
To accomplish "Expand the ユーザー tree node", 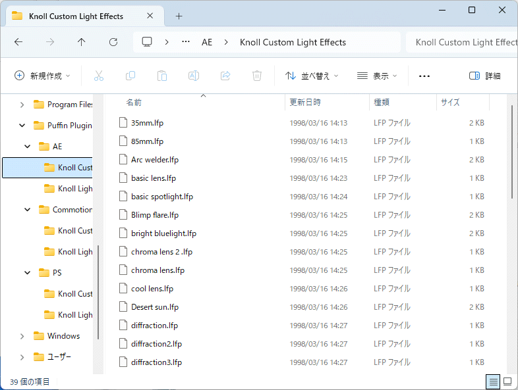I will (x=22, y=357).
